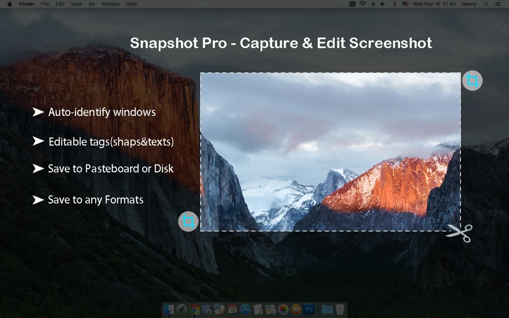The height and width of the screenshot is (318, 509).
Task: Open the Trash in the Dock
Action: [340, 309]
